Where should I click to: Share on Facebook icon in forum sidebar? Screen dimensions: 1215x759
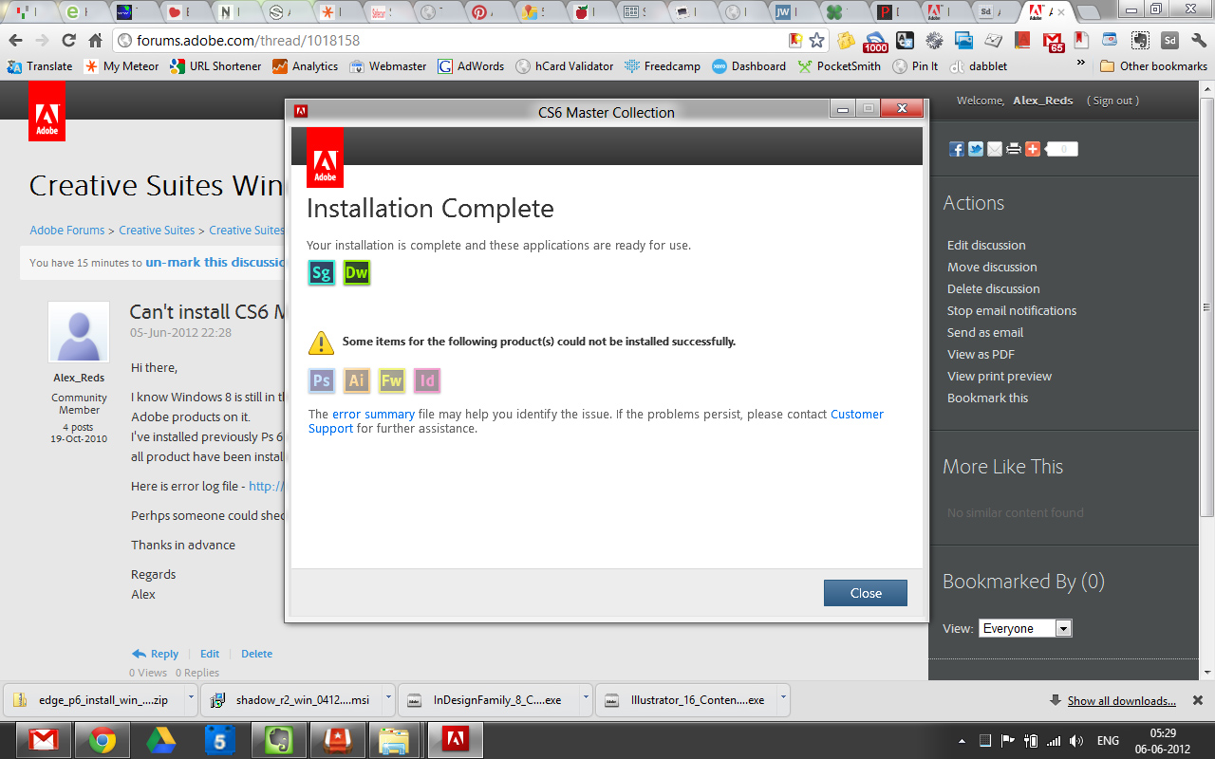[957, 149]
